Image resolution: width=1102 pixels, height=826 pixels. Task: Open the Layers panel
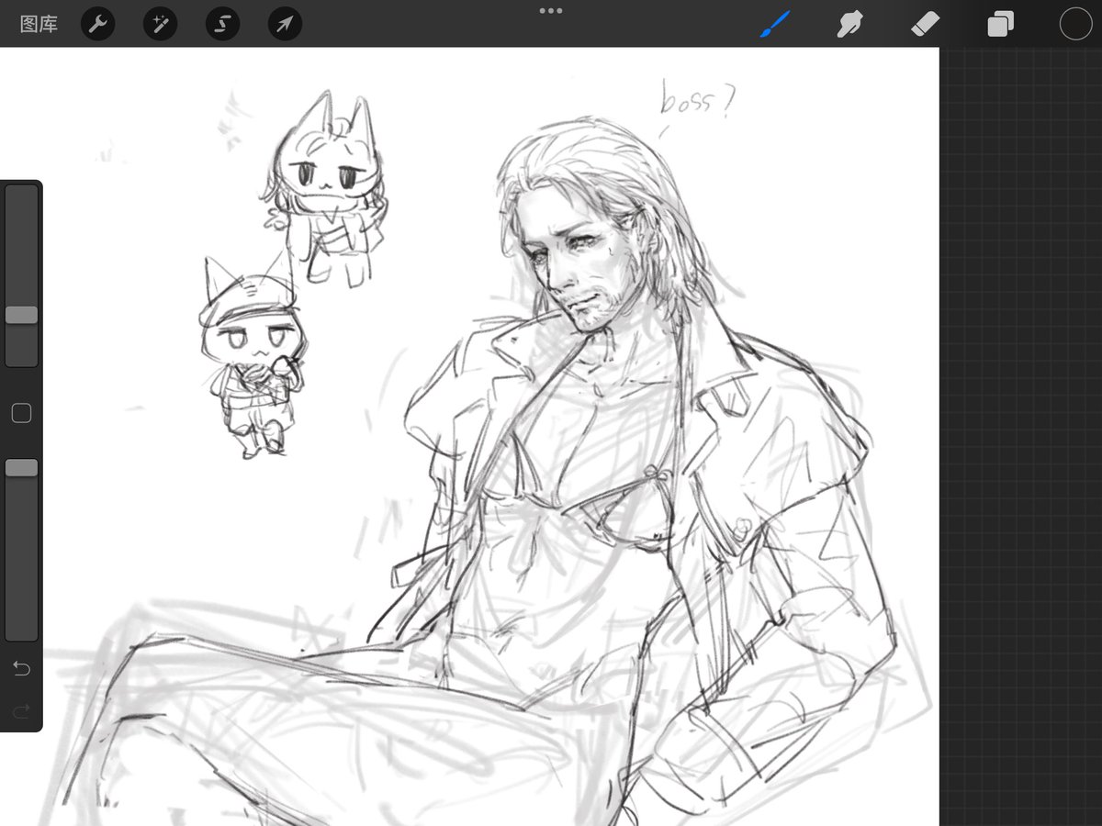tap(1000, 24)
